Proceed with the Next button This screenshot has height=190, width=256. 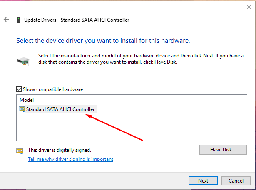click(203, 180)
